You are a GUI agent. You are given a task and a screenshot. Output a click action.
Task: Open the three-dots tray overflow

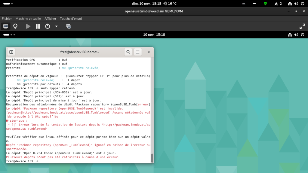point(254,4)
